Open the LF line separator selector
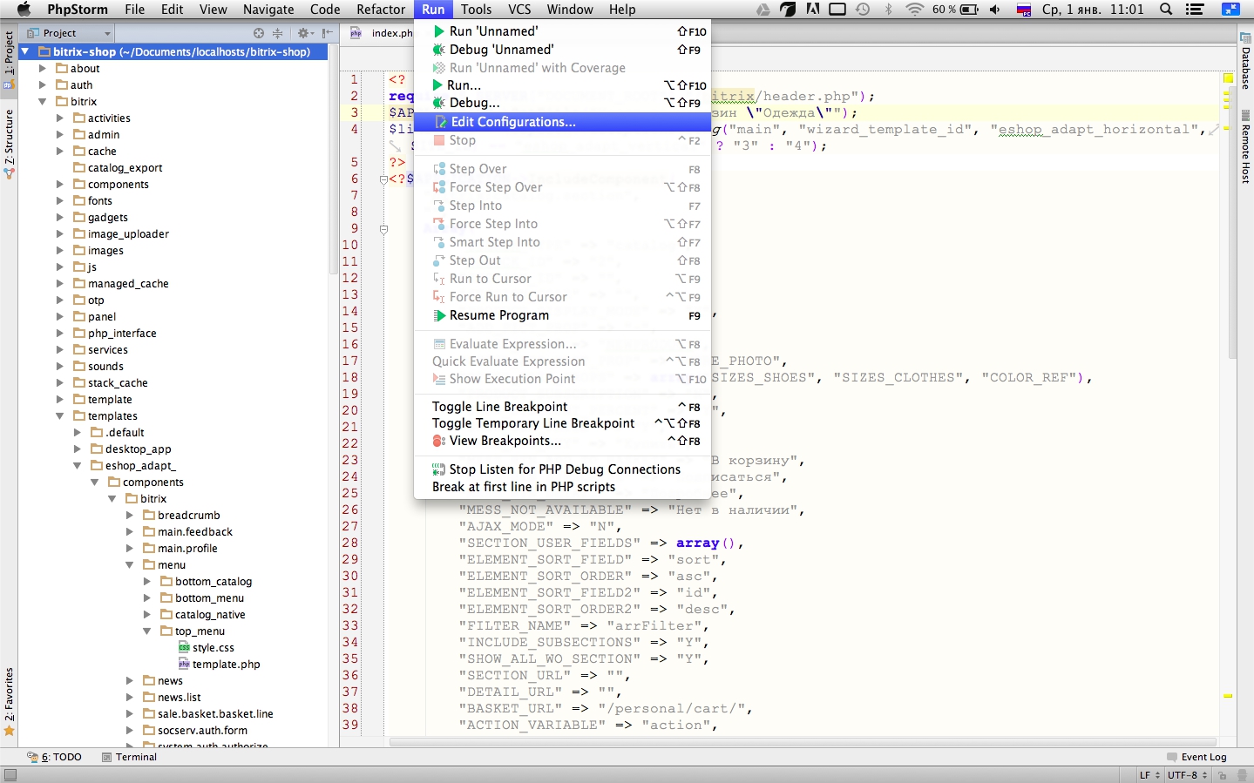This screenshot has height=783, width=1254. click(x=1149, y=775)
